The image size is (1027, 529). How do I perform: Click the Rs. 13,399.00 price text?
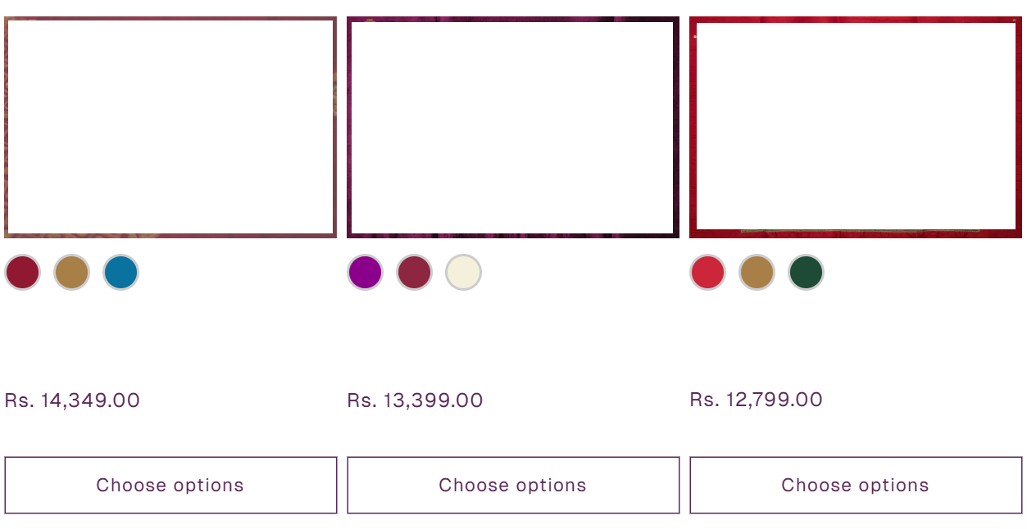415,400
